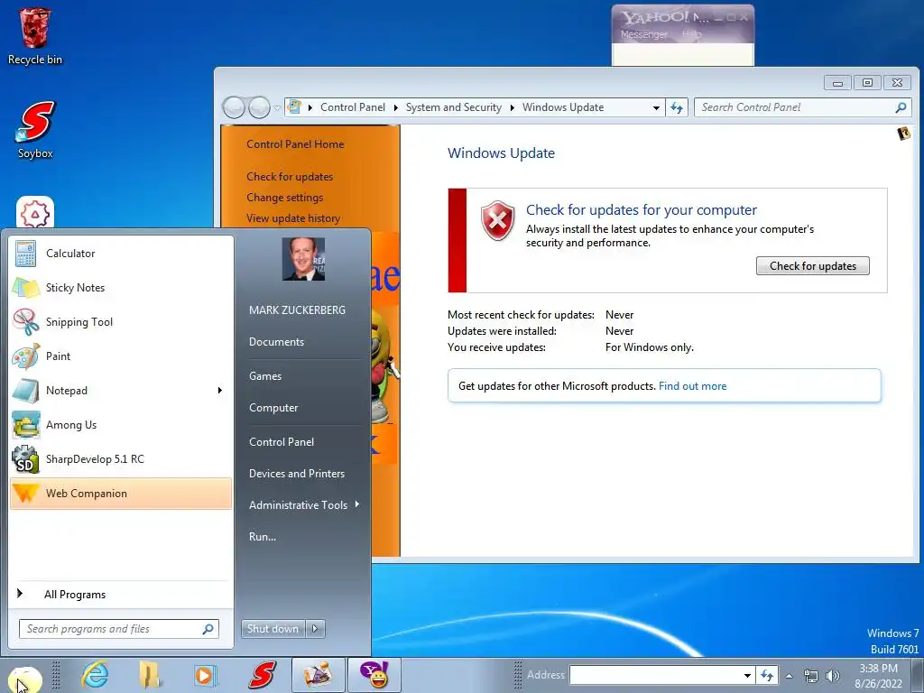Open the Shut down options arrow
Viewport: 924px width, 693px height.
coord(315,629)
